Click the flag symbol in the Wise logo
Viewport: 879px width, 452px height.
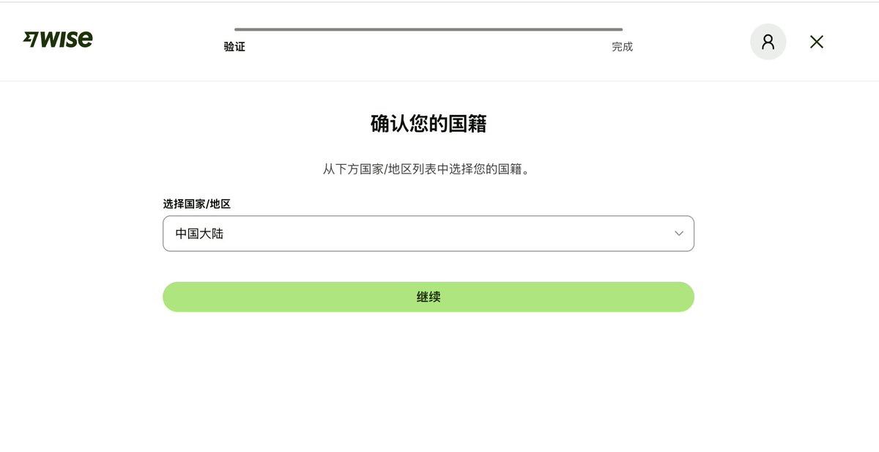point(30,40)
